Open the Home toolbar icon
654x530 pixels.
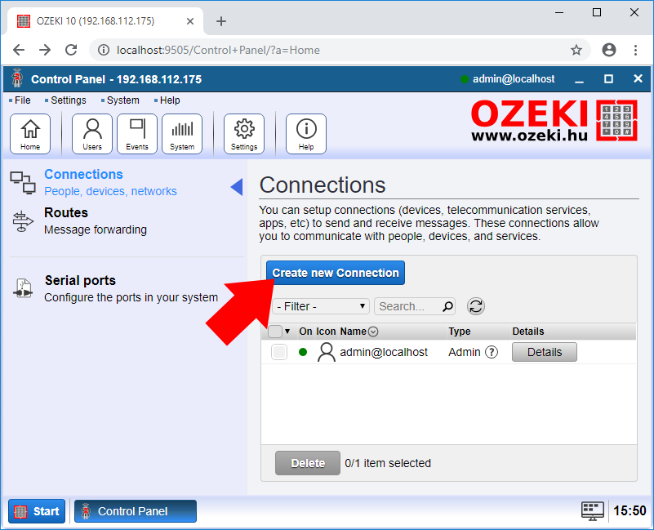[30, 134]
